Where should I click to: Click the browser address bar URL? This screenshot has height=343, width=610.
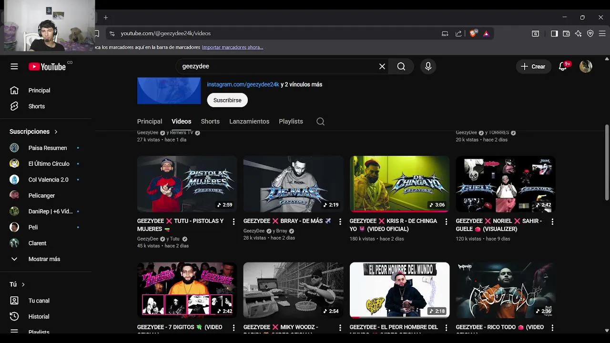coord(165,33)
